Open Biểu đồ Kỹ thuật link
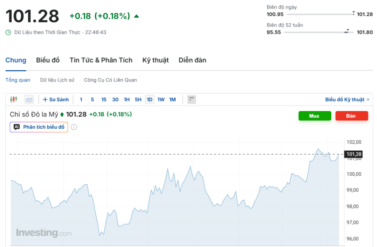The height and width of the screenshot is (247, 377). pos(347,99)
